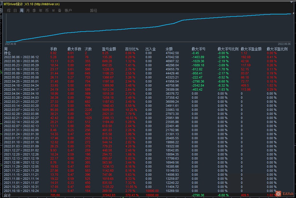Click the 余额 balance column header
Screen dimensions: 296x198
169,49
